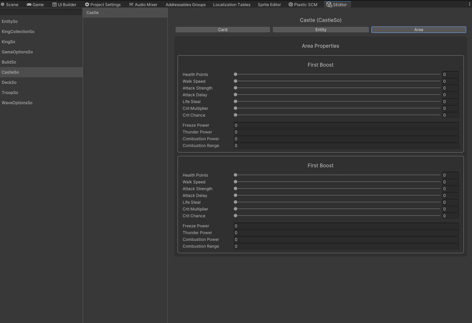Viewport: 472px width, 323px height.
Task: Click the Health Points slider handle
Action: [235, 74]
